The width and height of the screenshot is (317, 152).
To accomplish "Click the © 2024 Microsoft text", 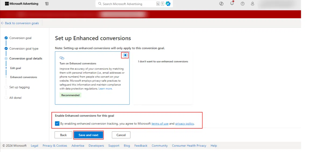I will (x=15, y=146).
